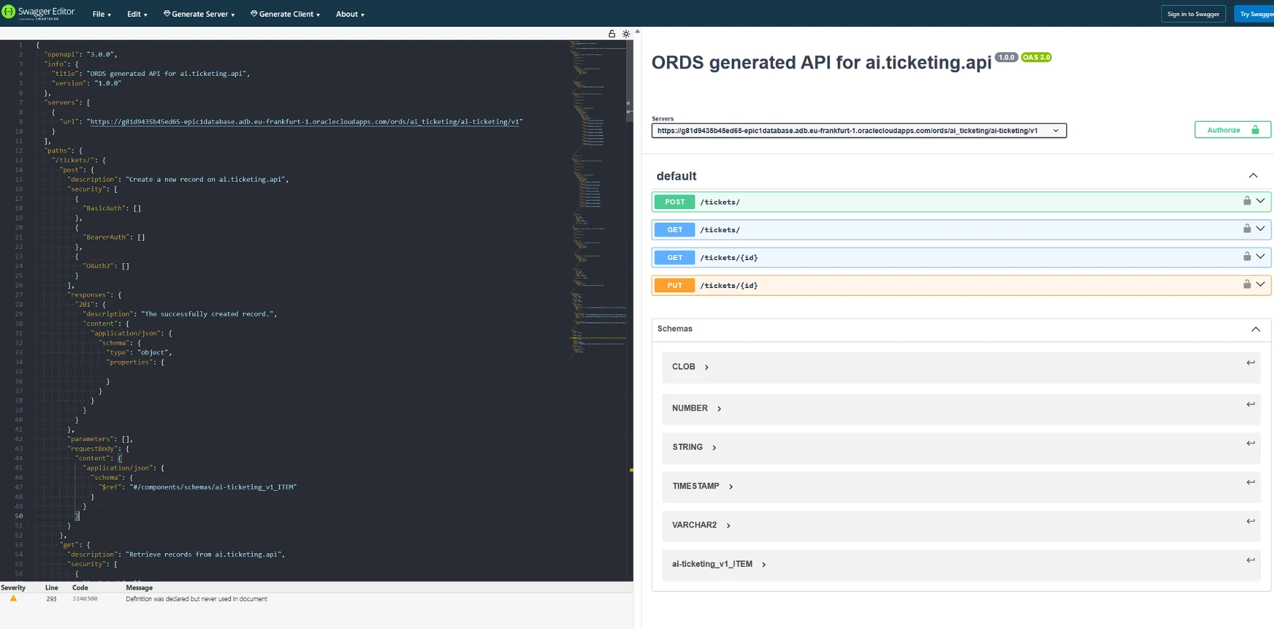This screenshot has height=629, width=1274.
Task: Click the jump-to arrow icon for CLOB schema
Action: (1250, 363)
